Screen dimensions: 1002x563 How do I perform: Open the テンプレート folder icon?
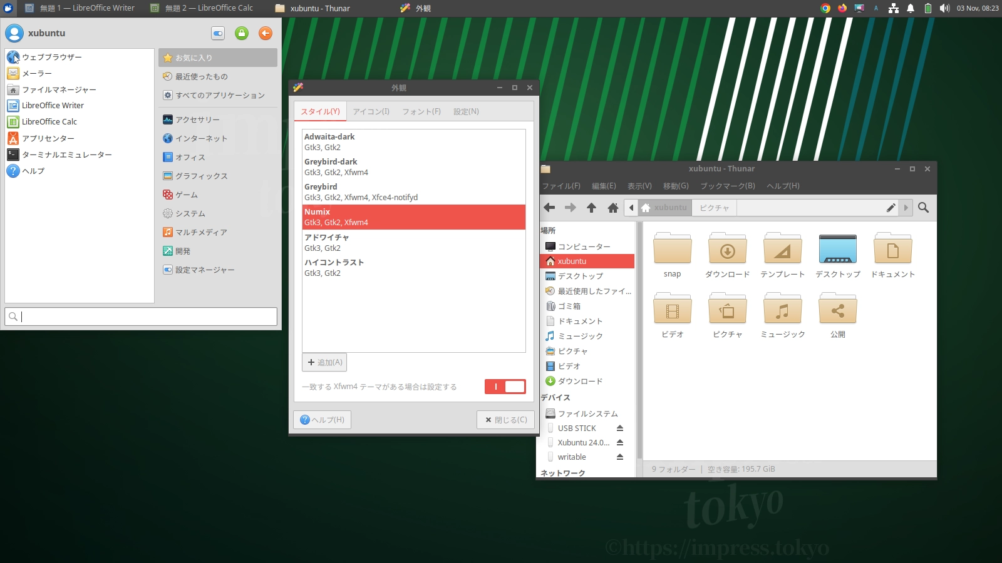pos(782,248)
